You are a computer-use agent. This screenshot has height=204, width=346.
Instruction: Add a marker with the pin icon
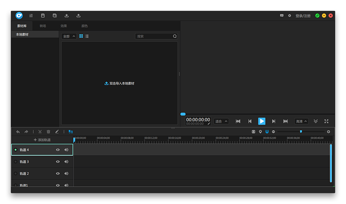point(260,132)
